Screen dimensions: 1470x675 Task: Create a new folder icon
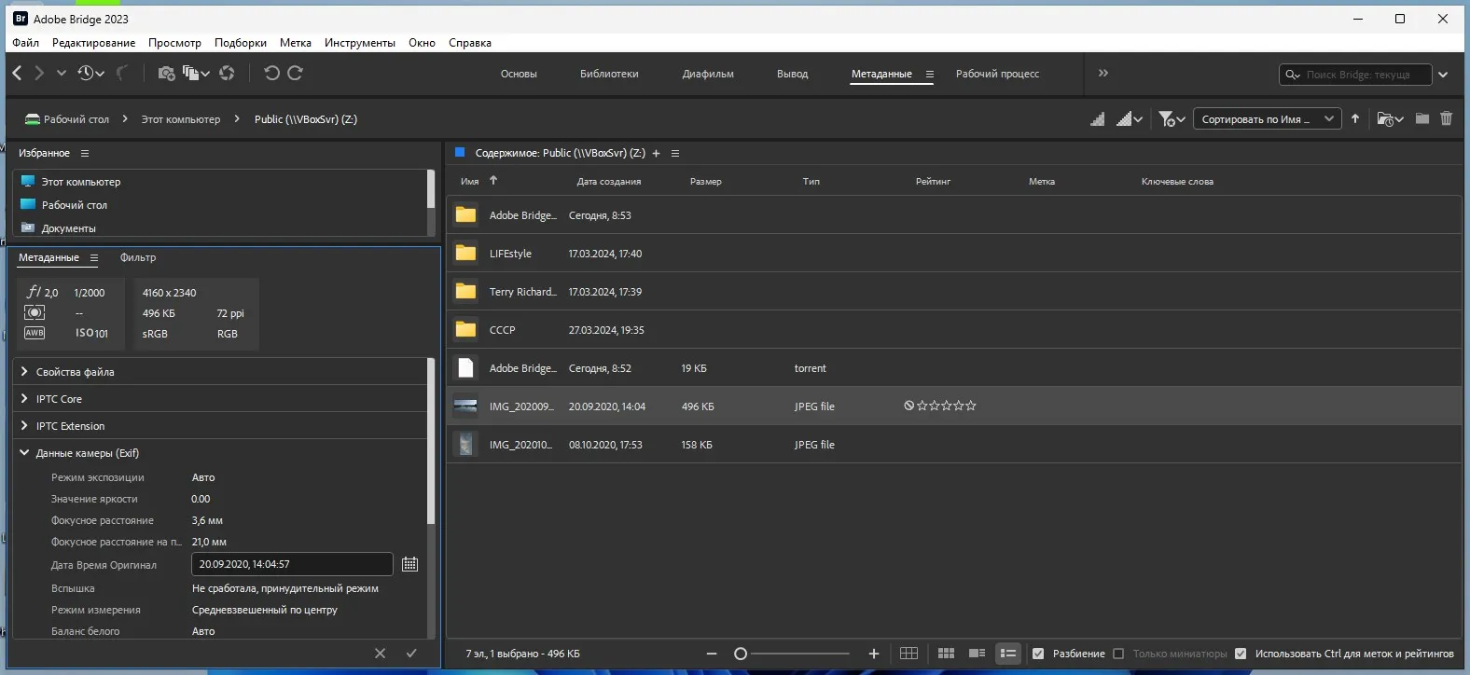click(1421, 118)
